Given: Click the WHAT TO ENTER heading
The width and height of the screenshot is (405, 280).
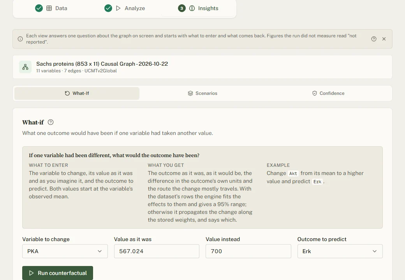Looking at the screenshot, I should coord(48,165).
